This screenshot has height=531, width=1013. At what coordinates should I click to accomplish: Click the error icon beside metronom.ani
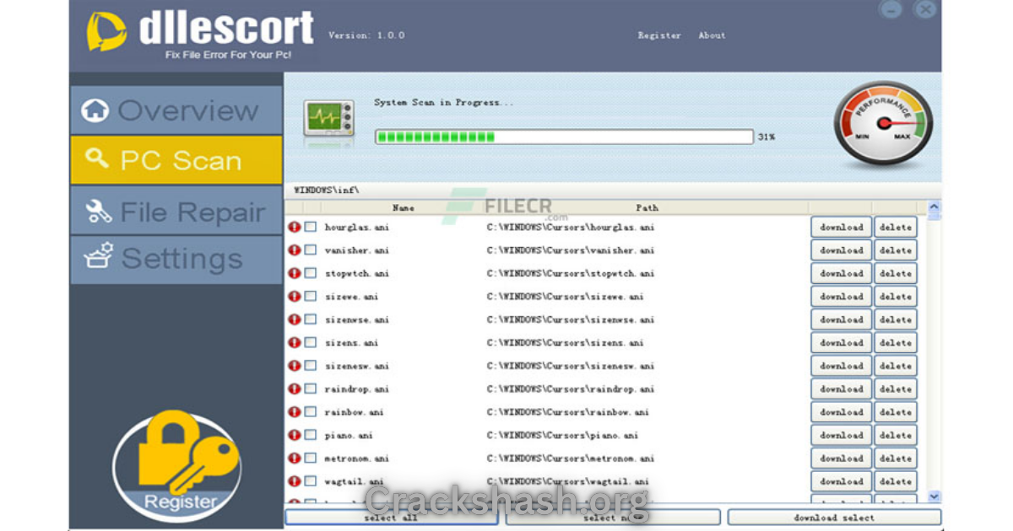pyautogui.click(x=294, y=459)
